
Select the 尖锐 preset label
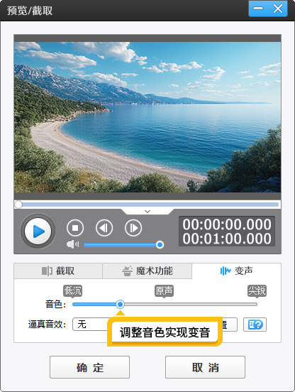[x=257, y=290]
